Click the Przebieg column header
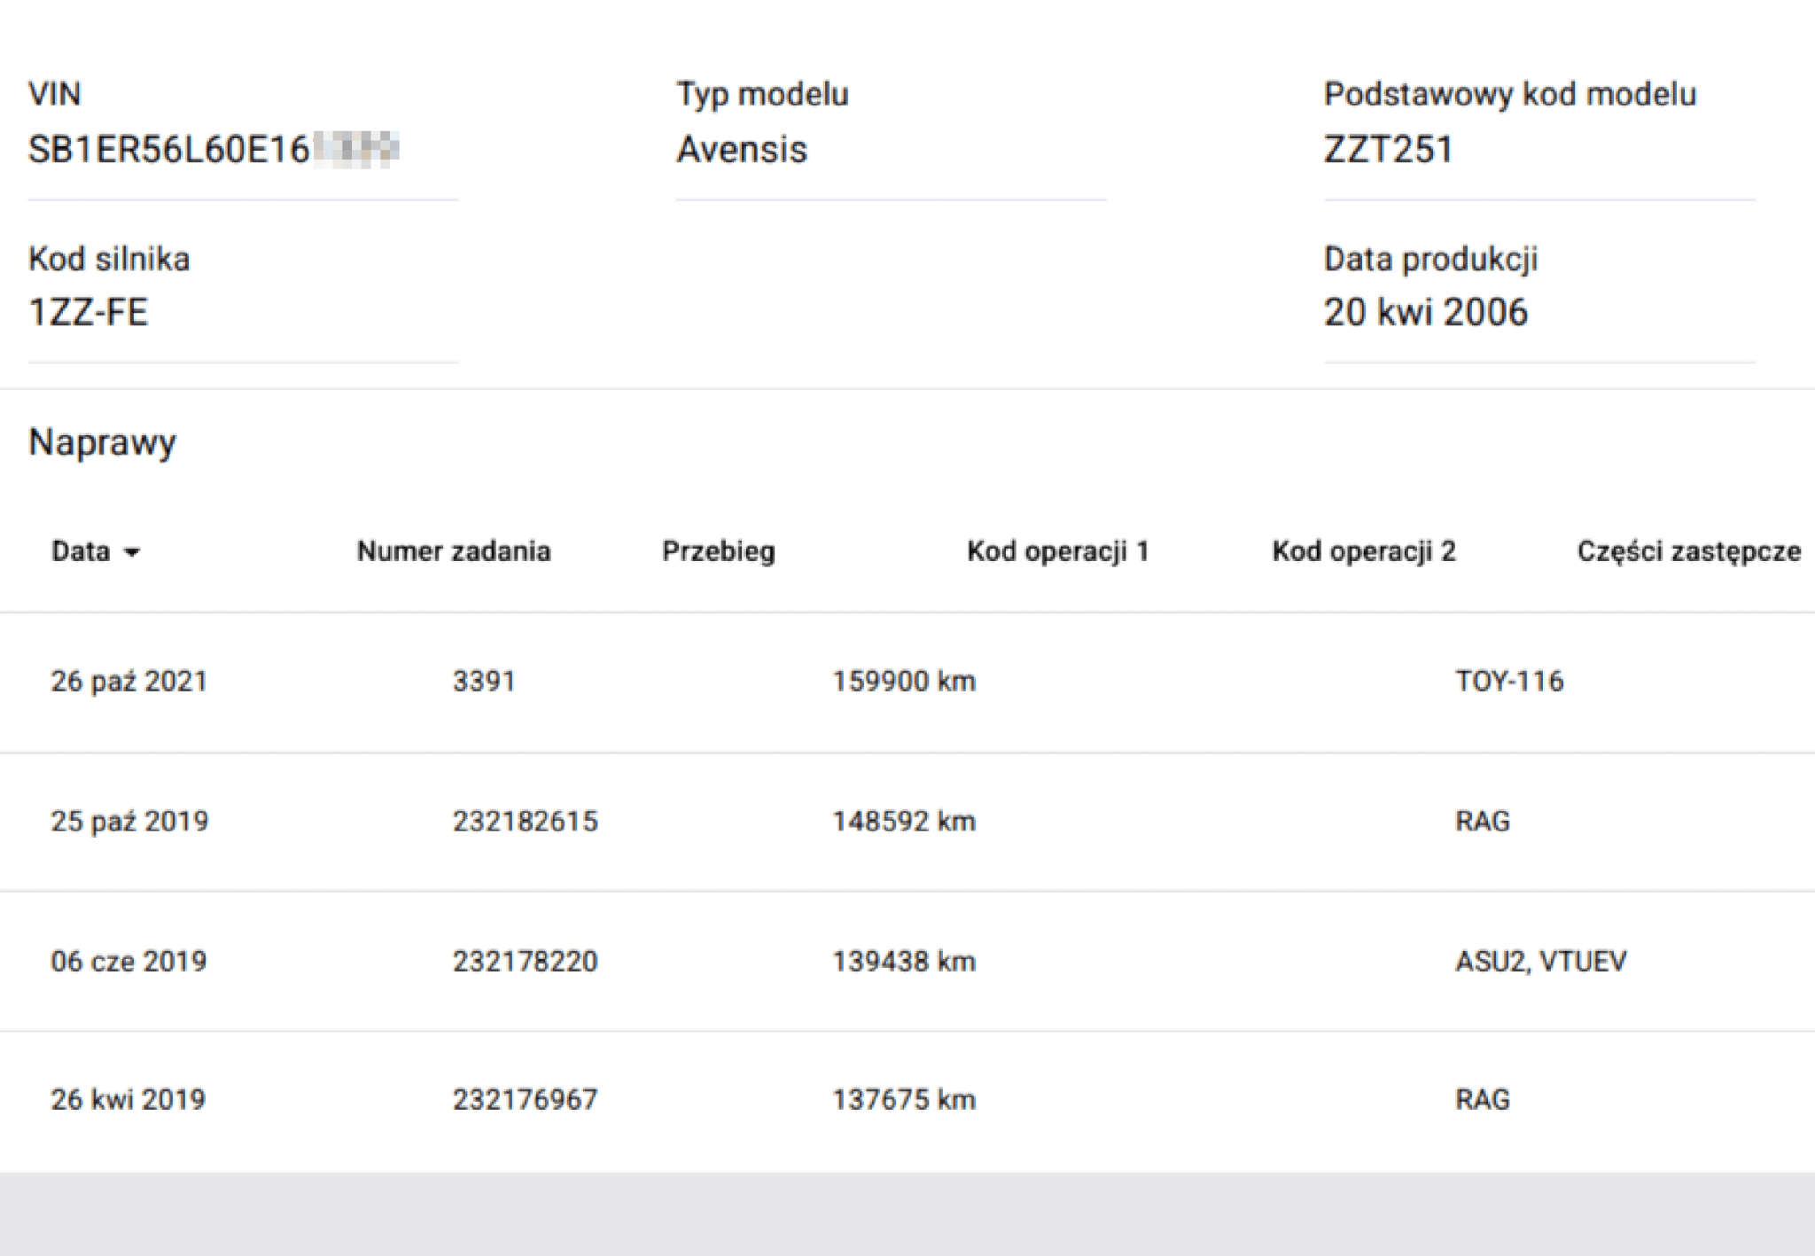Viewport: 1815px width, 1256px height. click(718, 551)
